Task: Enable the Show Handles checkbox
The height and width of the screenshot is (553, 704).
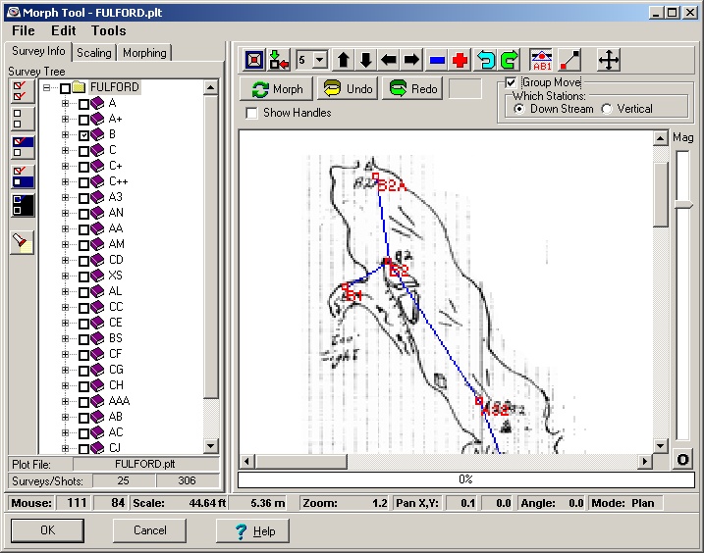Action: tap(252, 113)
